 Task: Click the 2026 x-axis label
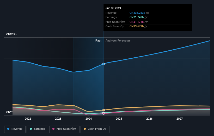tap(149, 119)
